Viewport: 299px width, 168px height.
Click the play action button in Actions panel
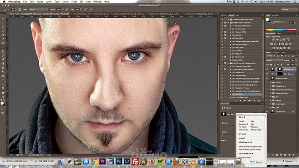[245, 101]
